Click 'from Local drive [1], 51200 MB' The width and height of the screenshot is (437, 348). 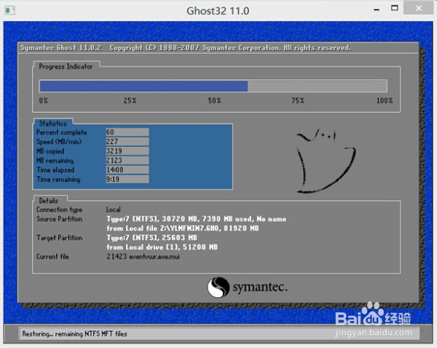click(x=162, y=248)
